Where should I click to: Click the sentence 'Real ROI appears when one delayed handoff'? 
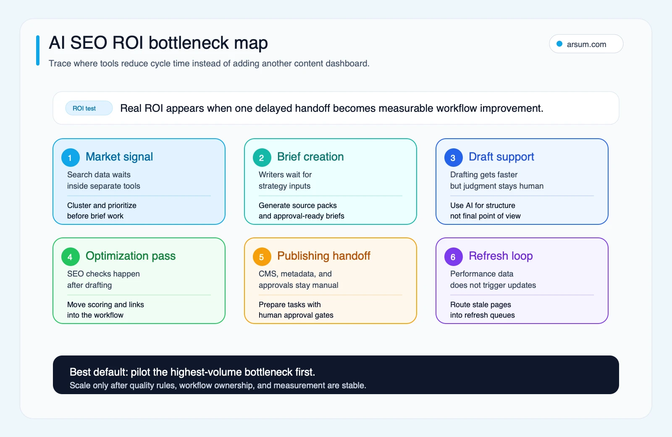click(332, 108)
